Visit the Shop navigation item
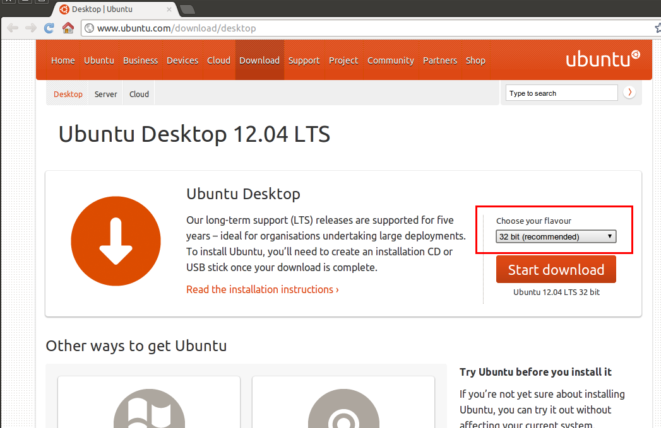The image size is (661, 428). tap(475, 61)
